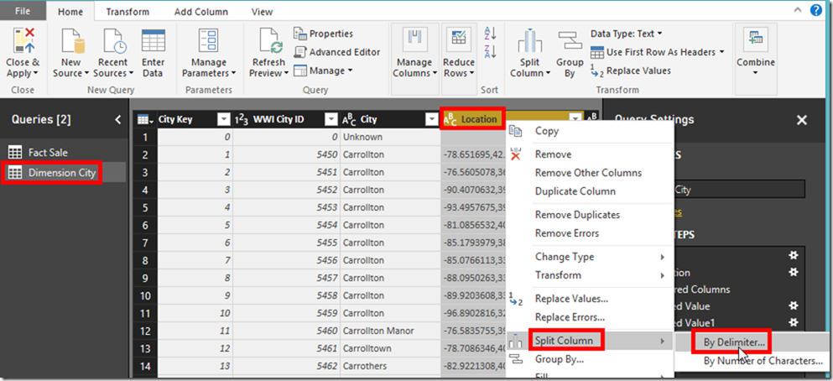Viewport: 833px width, 381px height.
Task: Expand the Change Type submenu
Action: click(x=663, y=257)
